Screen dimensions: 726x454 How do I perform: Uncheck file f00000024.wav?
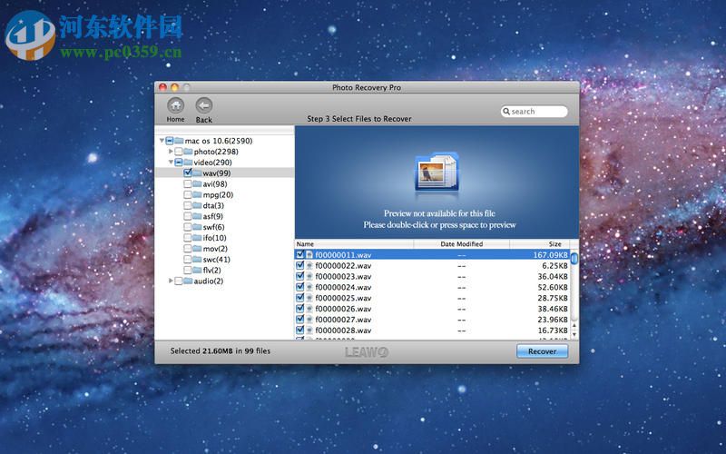[x=300, y=287]
